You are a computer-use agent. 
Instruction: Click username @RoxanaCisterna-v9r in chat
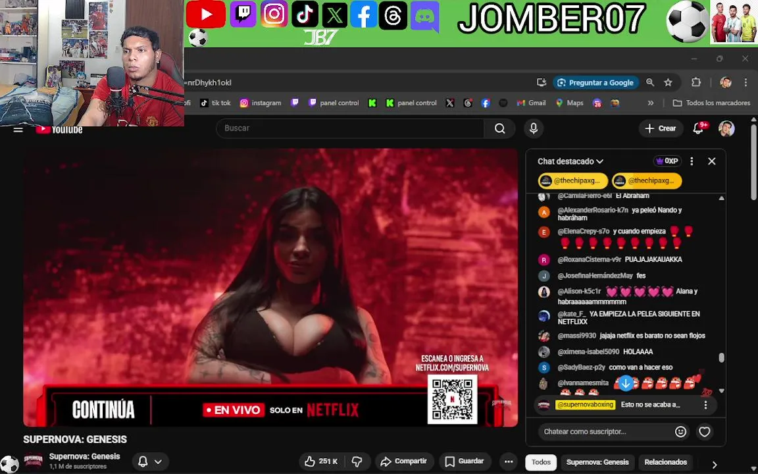(589, 259)
